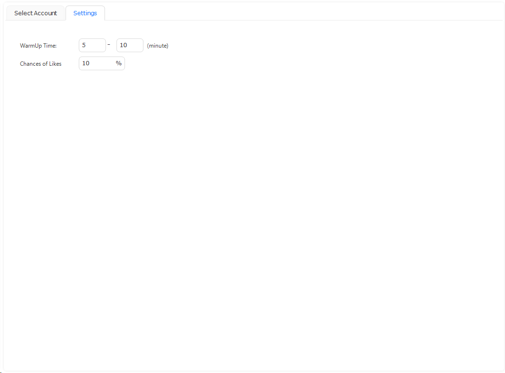Click the Chances of Likes input box

click(98, 63)
